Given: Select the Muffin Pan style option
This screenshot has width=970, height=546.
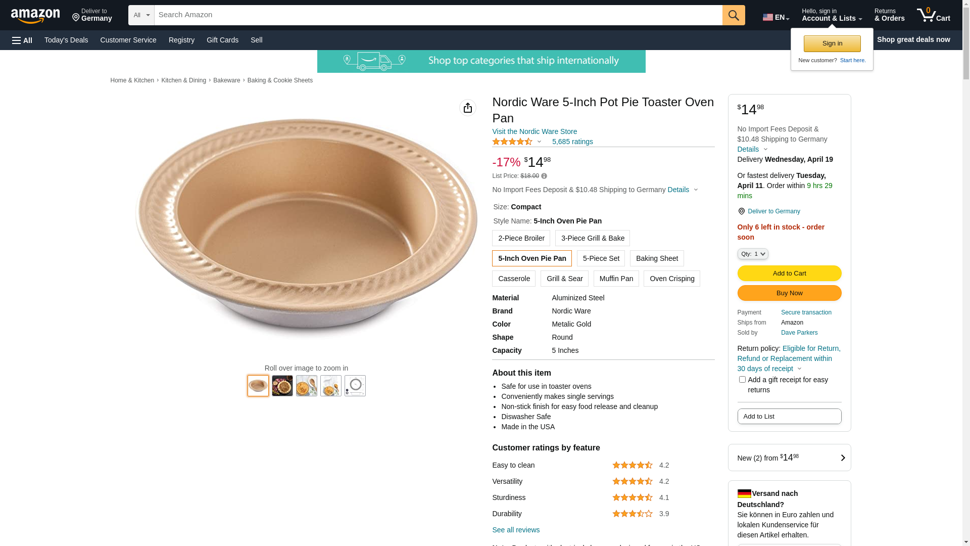Looking at the screenshot, I should click(616, 279).
